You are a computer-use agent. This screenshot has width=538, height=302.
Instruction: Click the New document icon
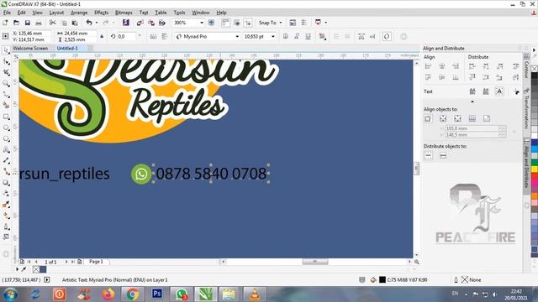[x=5, y=23]
